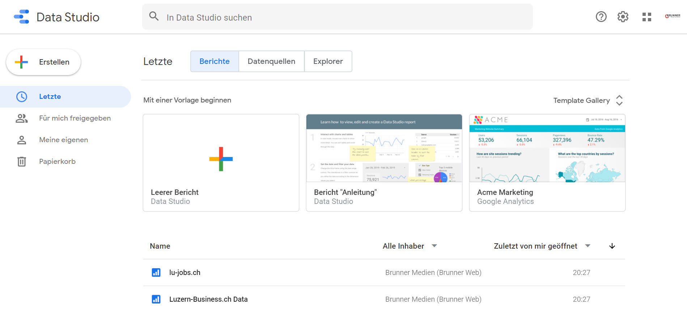Open the Zuletzt von mir geöffnet dropdown
687x310 pixels.
point(542,246)
